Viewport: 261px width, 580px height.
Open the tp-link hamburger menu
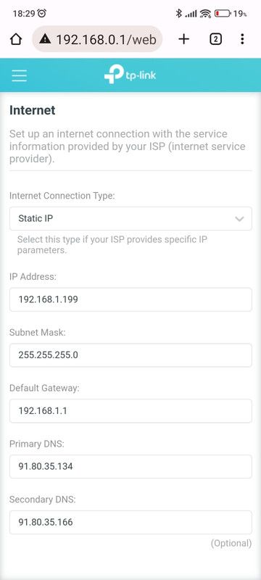[x=20, y=75]
